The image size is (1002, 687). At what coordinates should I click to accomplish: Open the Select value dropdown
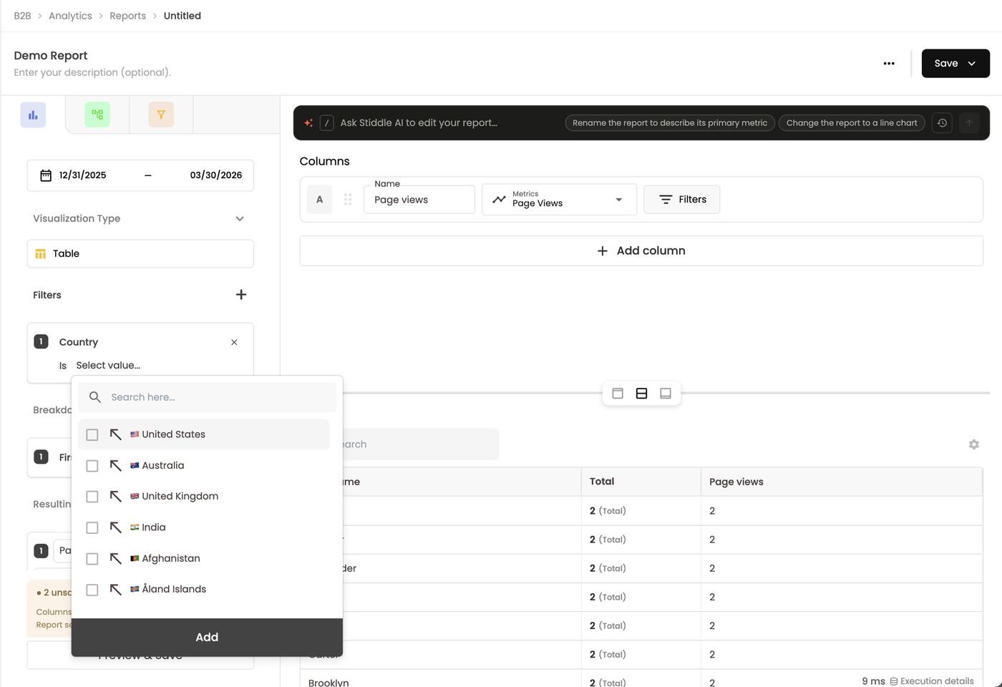[x=108, y=366]
